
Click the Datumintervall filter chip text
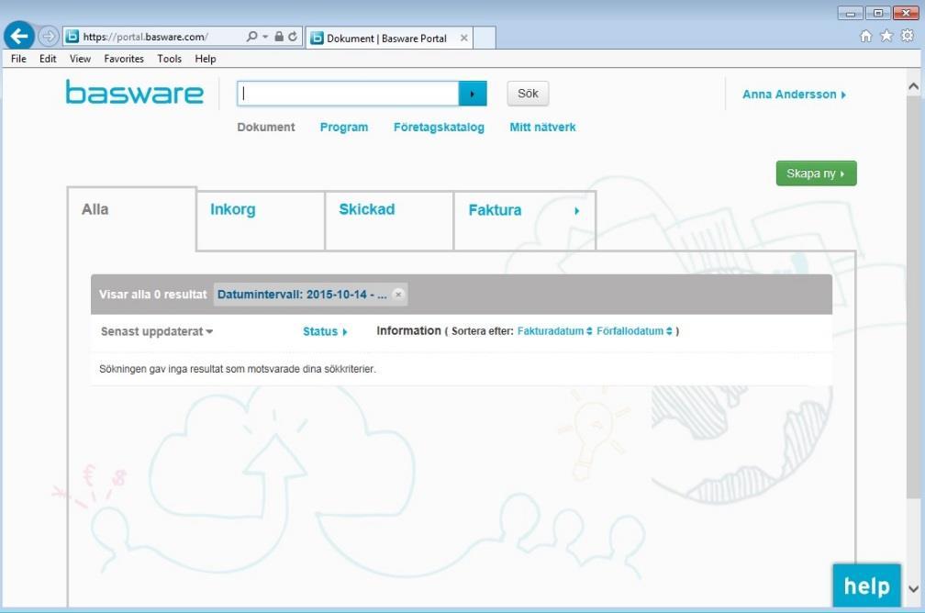tap(302, 295)
